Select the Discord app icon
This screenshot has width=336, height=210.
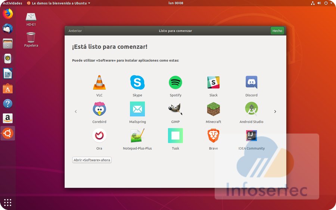coord(251,82)
